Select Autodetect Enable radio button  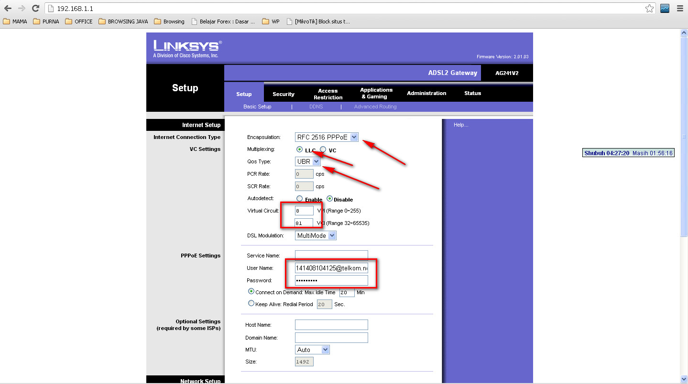coord(299,199)
